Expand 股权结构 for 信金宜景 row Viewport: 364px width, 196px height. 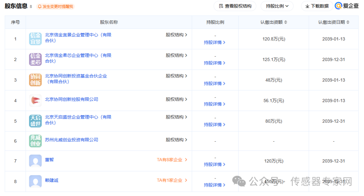coord(176,35)
